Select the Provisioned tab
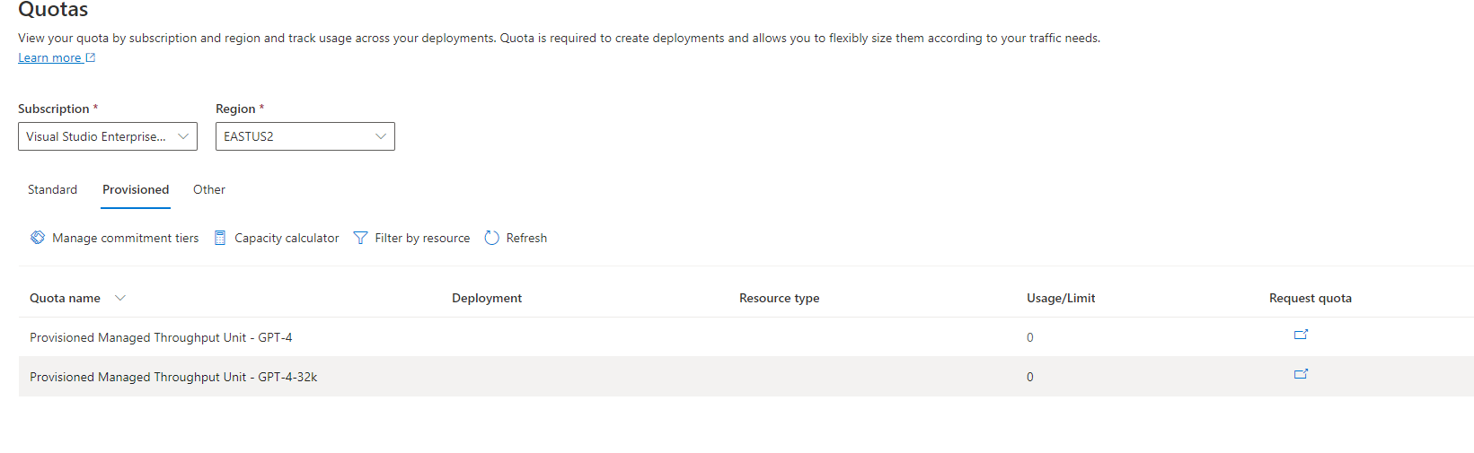1474x453 pixels. click(x=136, y=189)
